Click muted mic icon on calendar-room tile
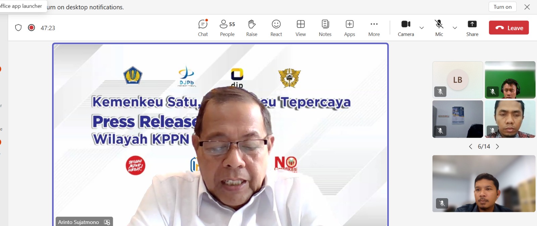The height and width of the screenshot is (226, 537). tap(440, 131)
